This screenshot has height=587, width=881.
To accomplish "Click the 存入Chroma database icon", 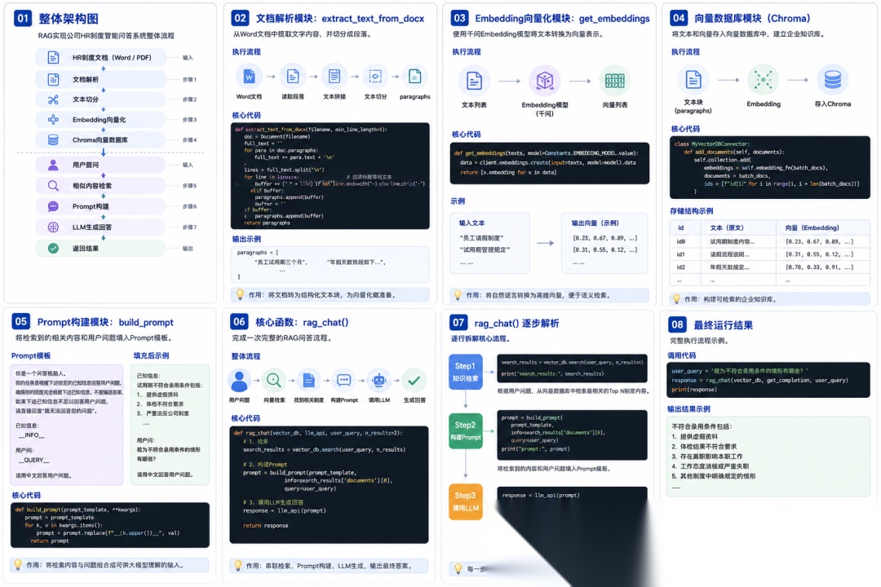I will click(x=833, y=80).
